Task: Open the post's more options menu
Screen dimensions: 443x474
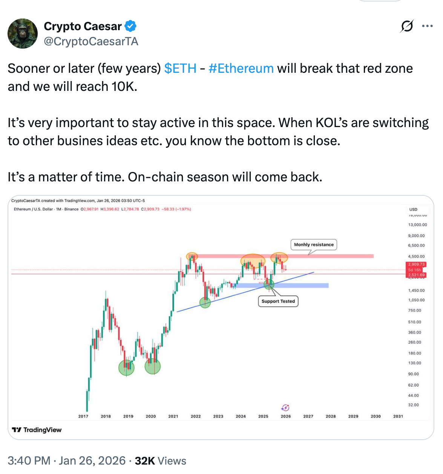Action: click(x=427, y=26)
